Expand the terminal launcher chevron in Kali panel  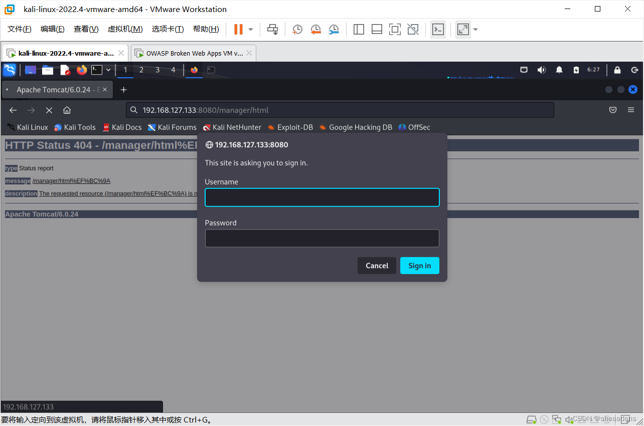(108, 70)
